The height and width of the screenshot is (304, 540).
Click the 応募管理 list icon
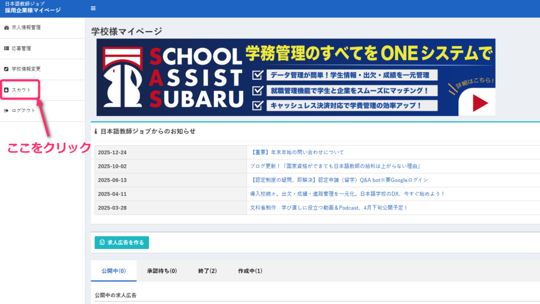tap(6, 49)
